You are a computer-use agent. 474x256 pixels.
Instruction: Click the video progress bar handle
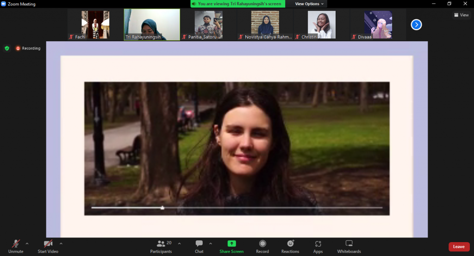click(x=162, y=208)
